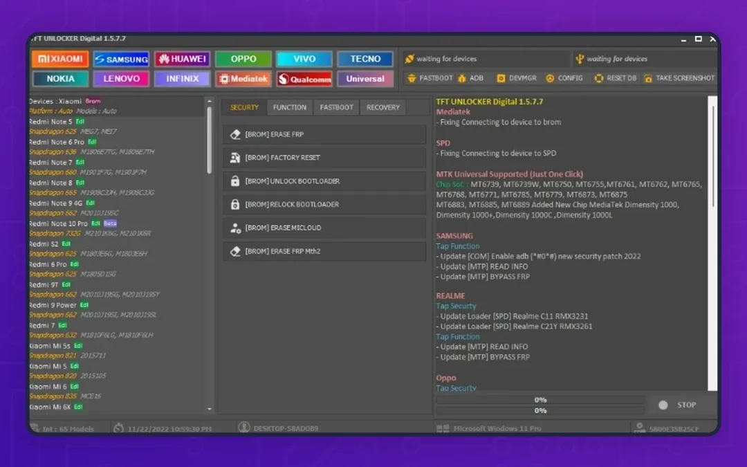Select Redmi Note 8 device
747x467 pixels.
click(x=117, y=187)
